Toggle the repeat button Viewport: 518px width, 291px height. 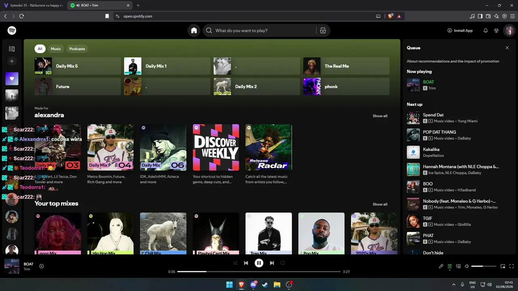(x=283, y=263)
